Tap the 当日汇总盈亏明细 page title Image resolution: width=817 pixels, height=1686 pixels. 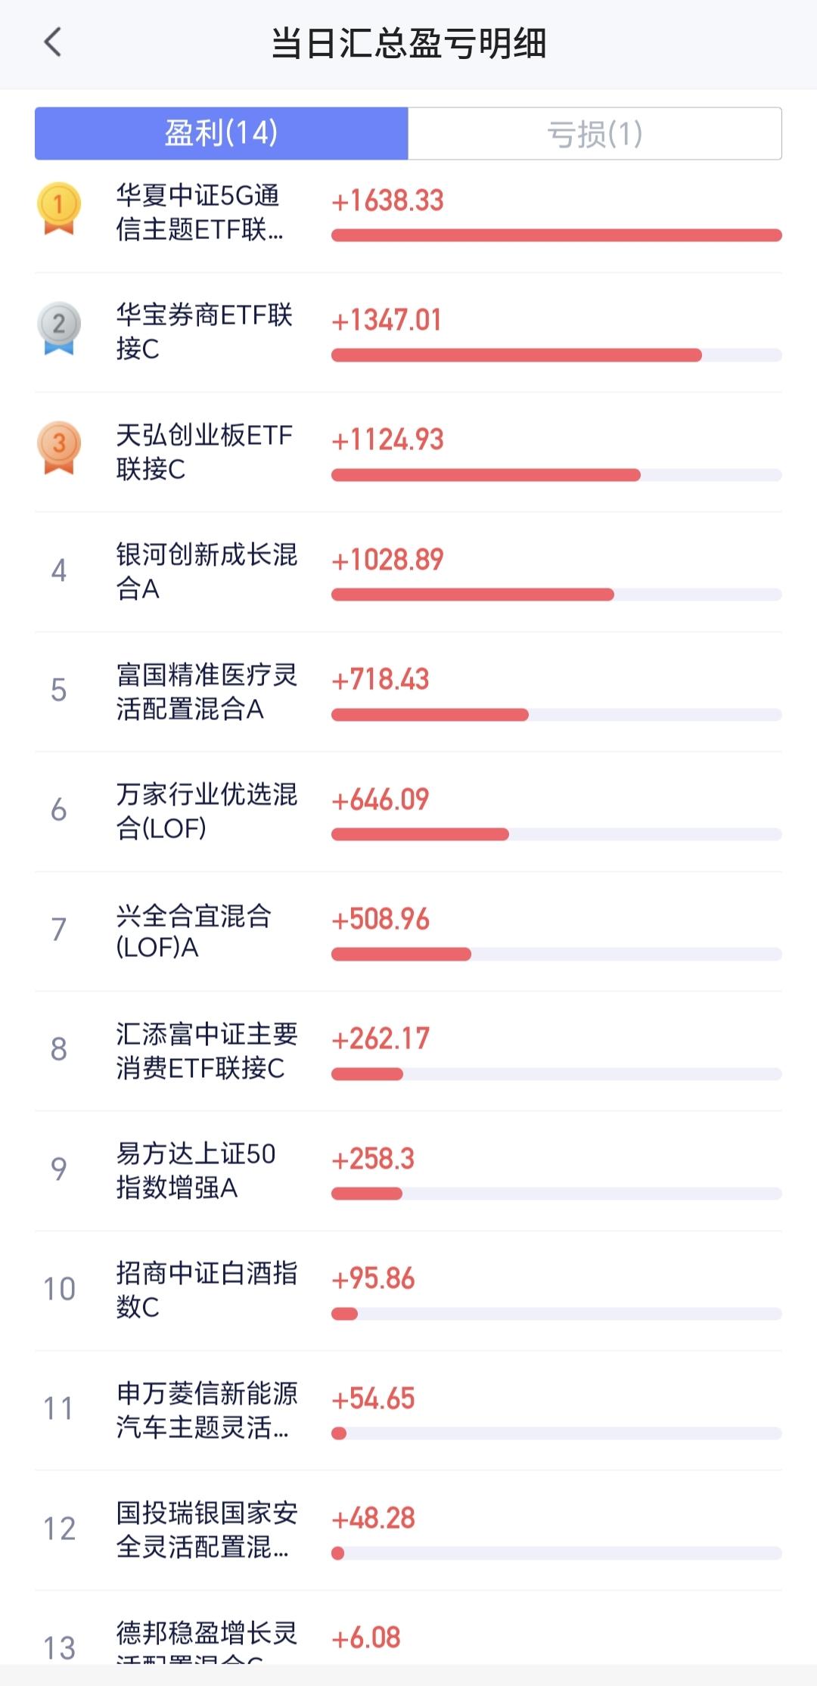coord(408,43)
